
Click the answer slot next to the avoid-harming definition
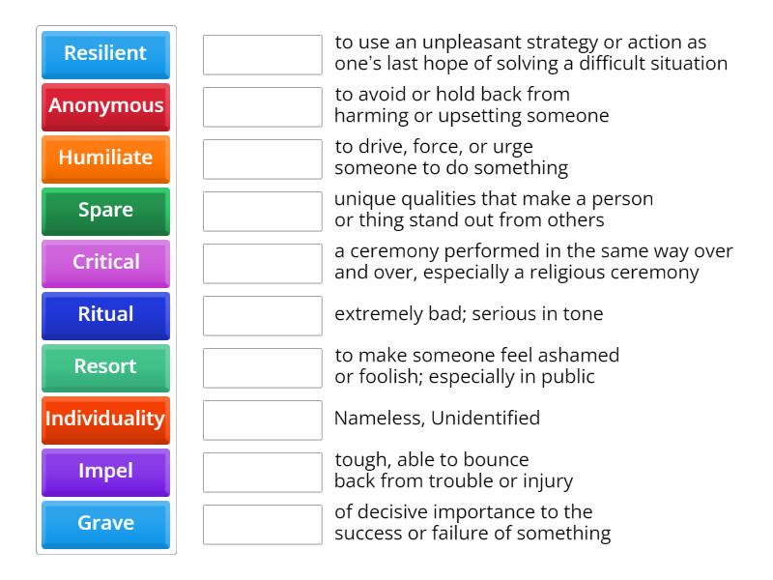tap(263, 106)
